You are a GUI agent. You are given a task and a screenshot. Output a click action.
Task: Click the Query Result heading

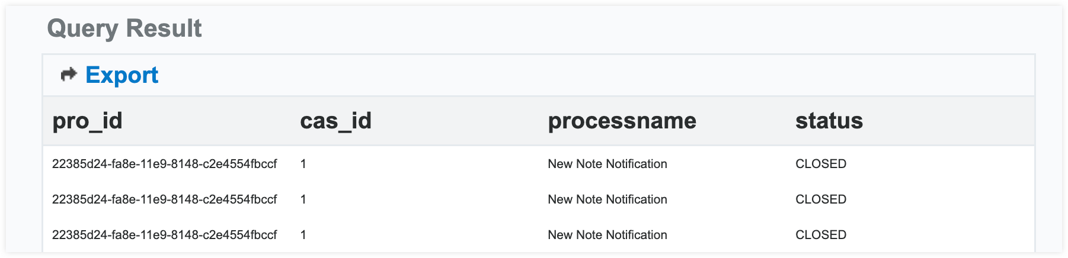pos(124,28)
